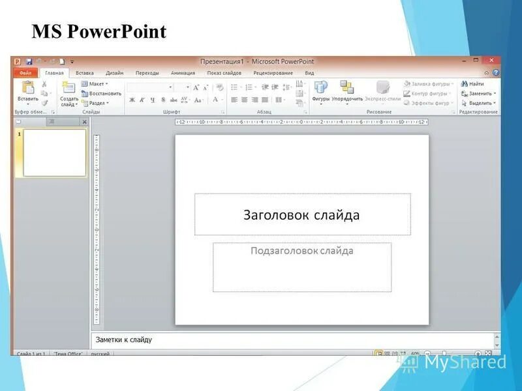Close the slides thumbnail pane
The width and height of the screenshot is (522, 391).
pos(85,122)
